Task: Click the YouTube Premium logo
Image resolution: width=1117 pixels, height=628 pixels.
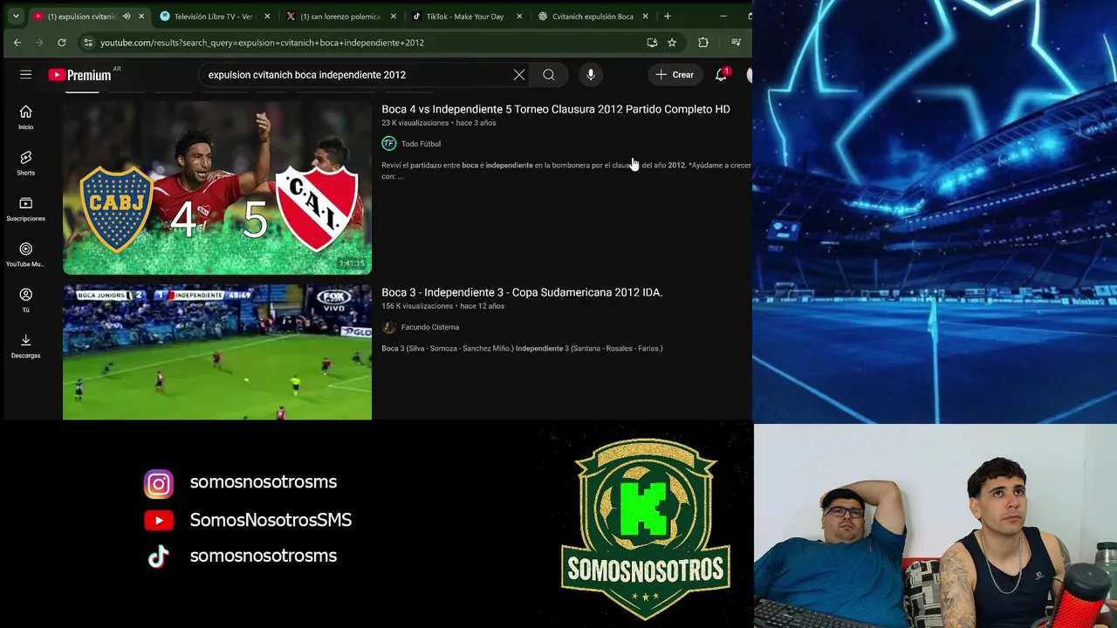Action: click(79, 75)
